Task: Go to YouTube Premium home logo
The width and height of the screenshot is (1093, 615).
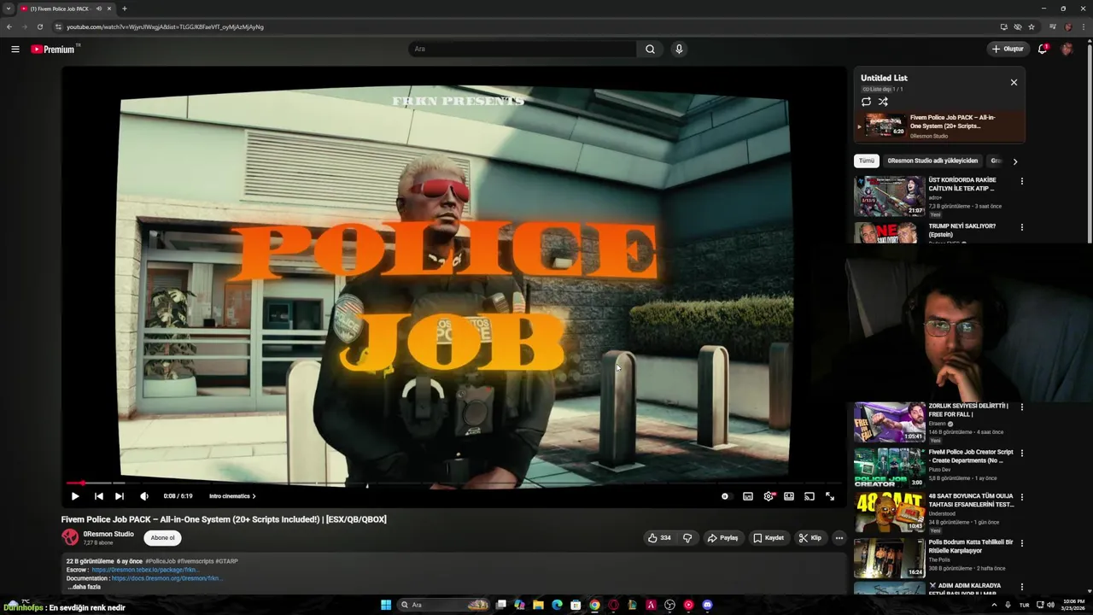Action: (x=53, y=49)
